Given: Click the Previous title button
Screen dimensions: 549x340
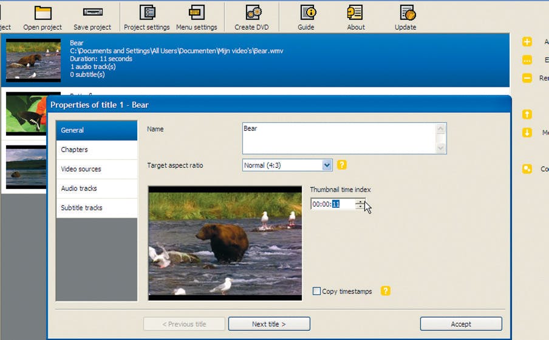Looking at the screenshot, I should tap(184, 324).
